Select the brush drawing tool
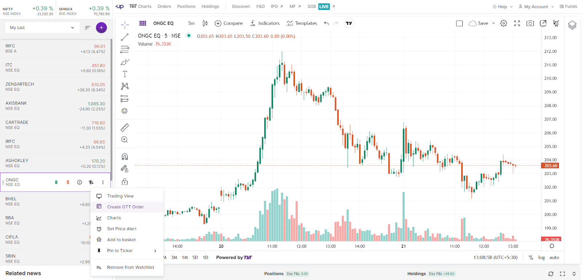Screen dimensions: 583x280 pos(125,62)
